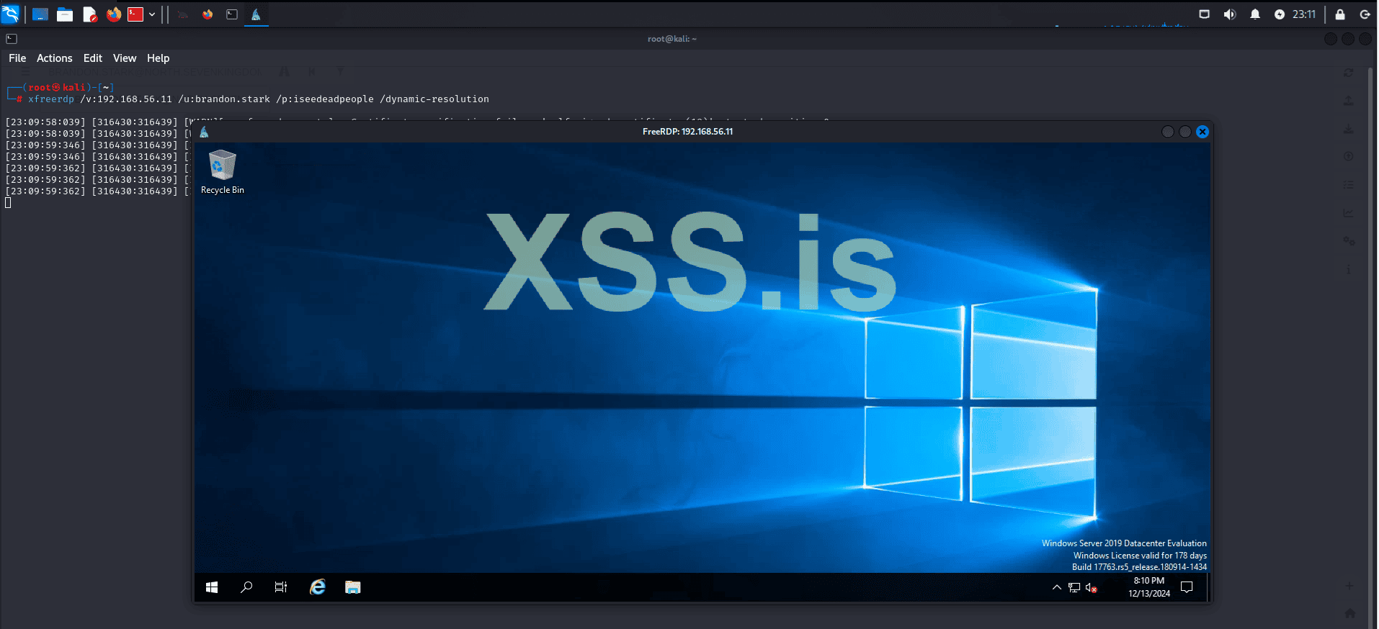Open the Help menu in the terminal

point(159,58)
